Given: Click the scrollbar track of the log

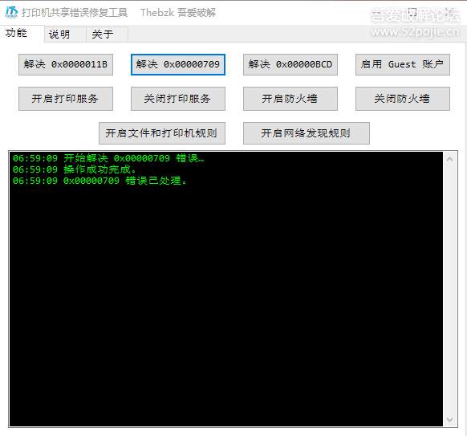Looking at the screenshot, I should point(449,289).
